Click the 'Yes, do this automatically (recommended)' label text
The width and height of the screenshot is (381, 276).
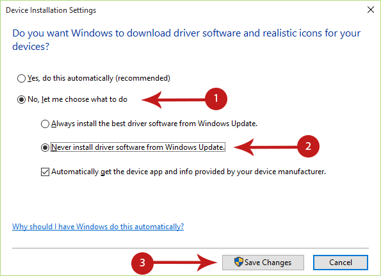click(x=99, y=78)
